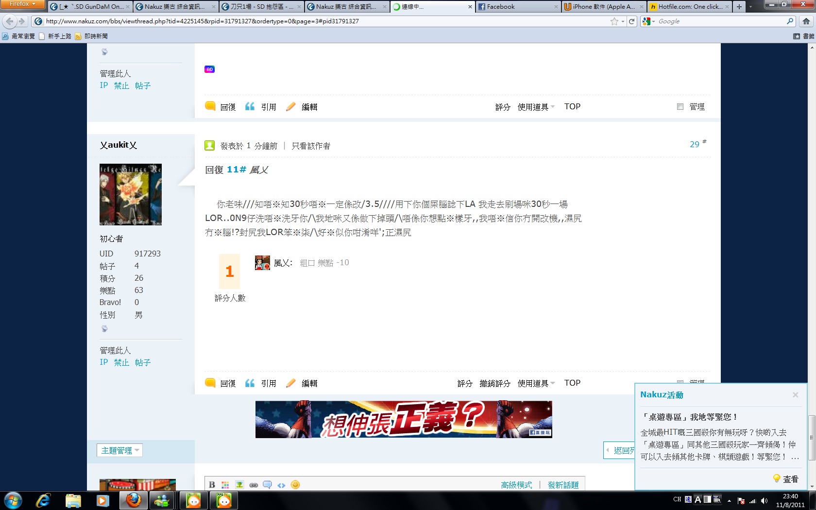
Task: Open 使用道具 dropdown on post 29
Action: click(x=536, y=383)
